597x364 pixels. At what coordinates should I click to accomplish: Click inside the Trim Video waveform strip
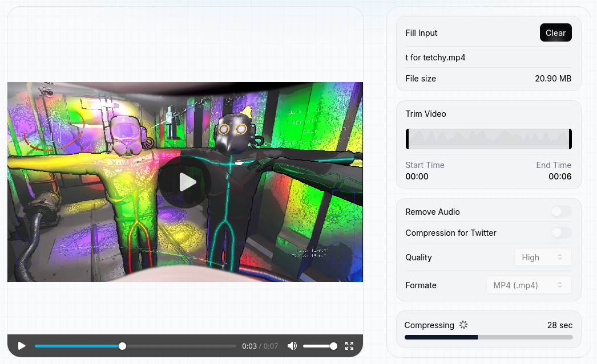pyautogui.click(x=488, y=138)
